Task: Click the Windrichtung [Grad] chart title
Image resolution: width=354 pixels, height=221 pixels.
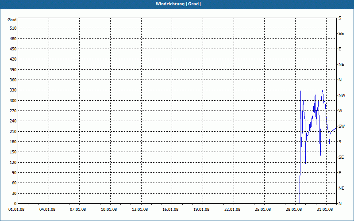Action: (178, 4)
